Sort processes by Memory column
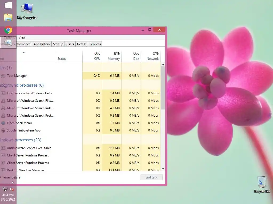This screenshot has width=273, height=204. pyautogui.click(x=112, y=56)
